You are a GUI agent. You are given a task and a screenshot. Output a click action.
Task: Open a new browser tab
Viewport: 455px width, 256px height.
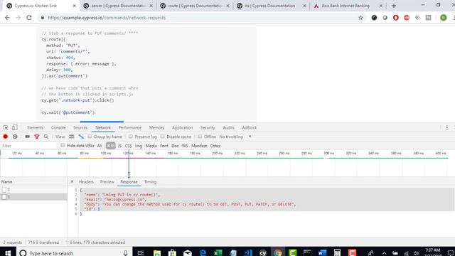click(394, 6)
